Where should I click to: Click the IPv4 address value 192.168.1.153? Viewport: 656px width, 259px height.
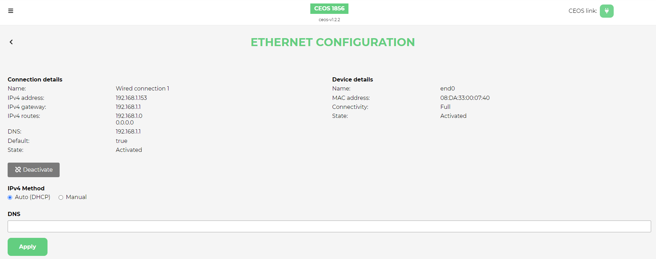tap(131, 98)
